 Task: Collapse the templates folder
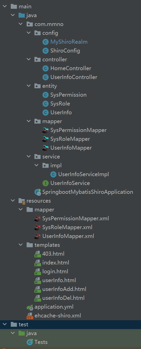[x=21, y=245]
